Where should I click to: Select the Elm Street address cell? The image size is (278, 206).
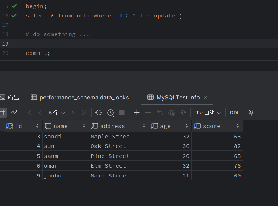(x=119, y=166)
